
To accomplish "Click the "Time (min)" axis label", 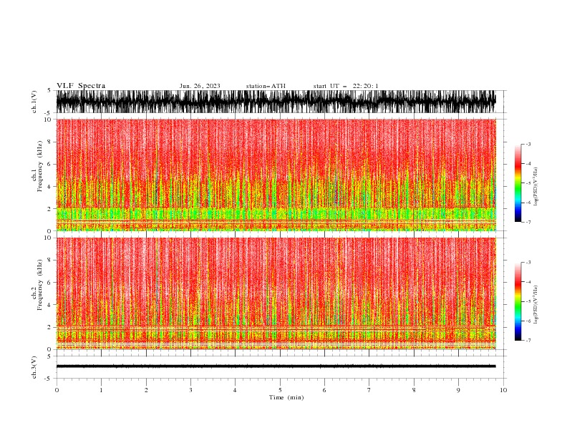I will tap(286, 397).
